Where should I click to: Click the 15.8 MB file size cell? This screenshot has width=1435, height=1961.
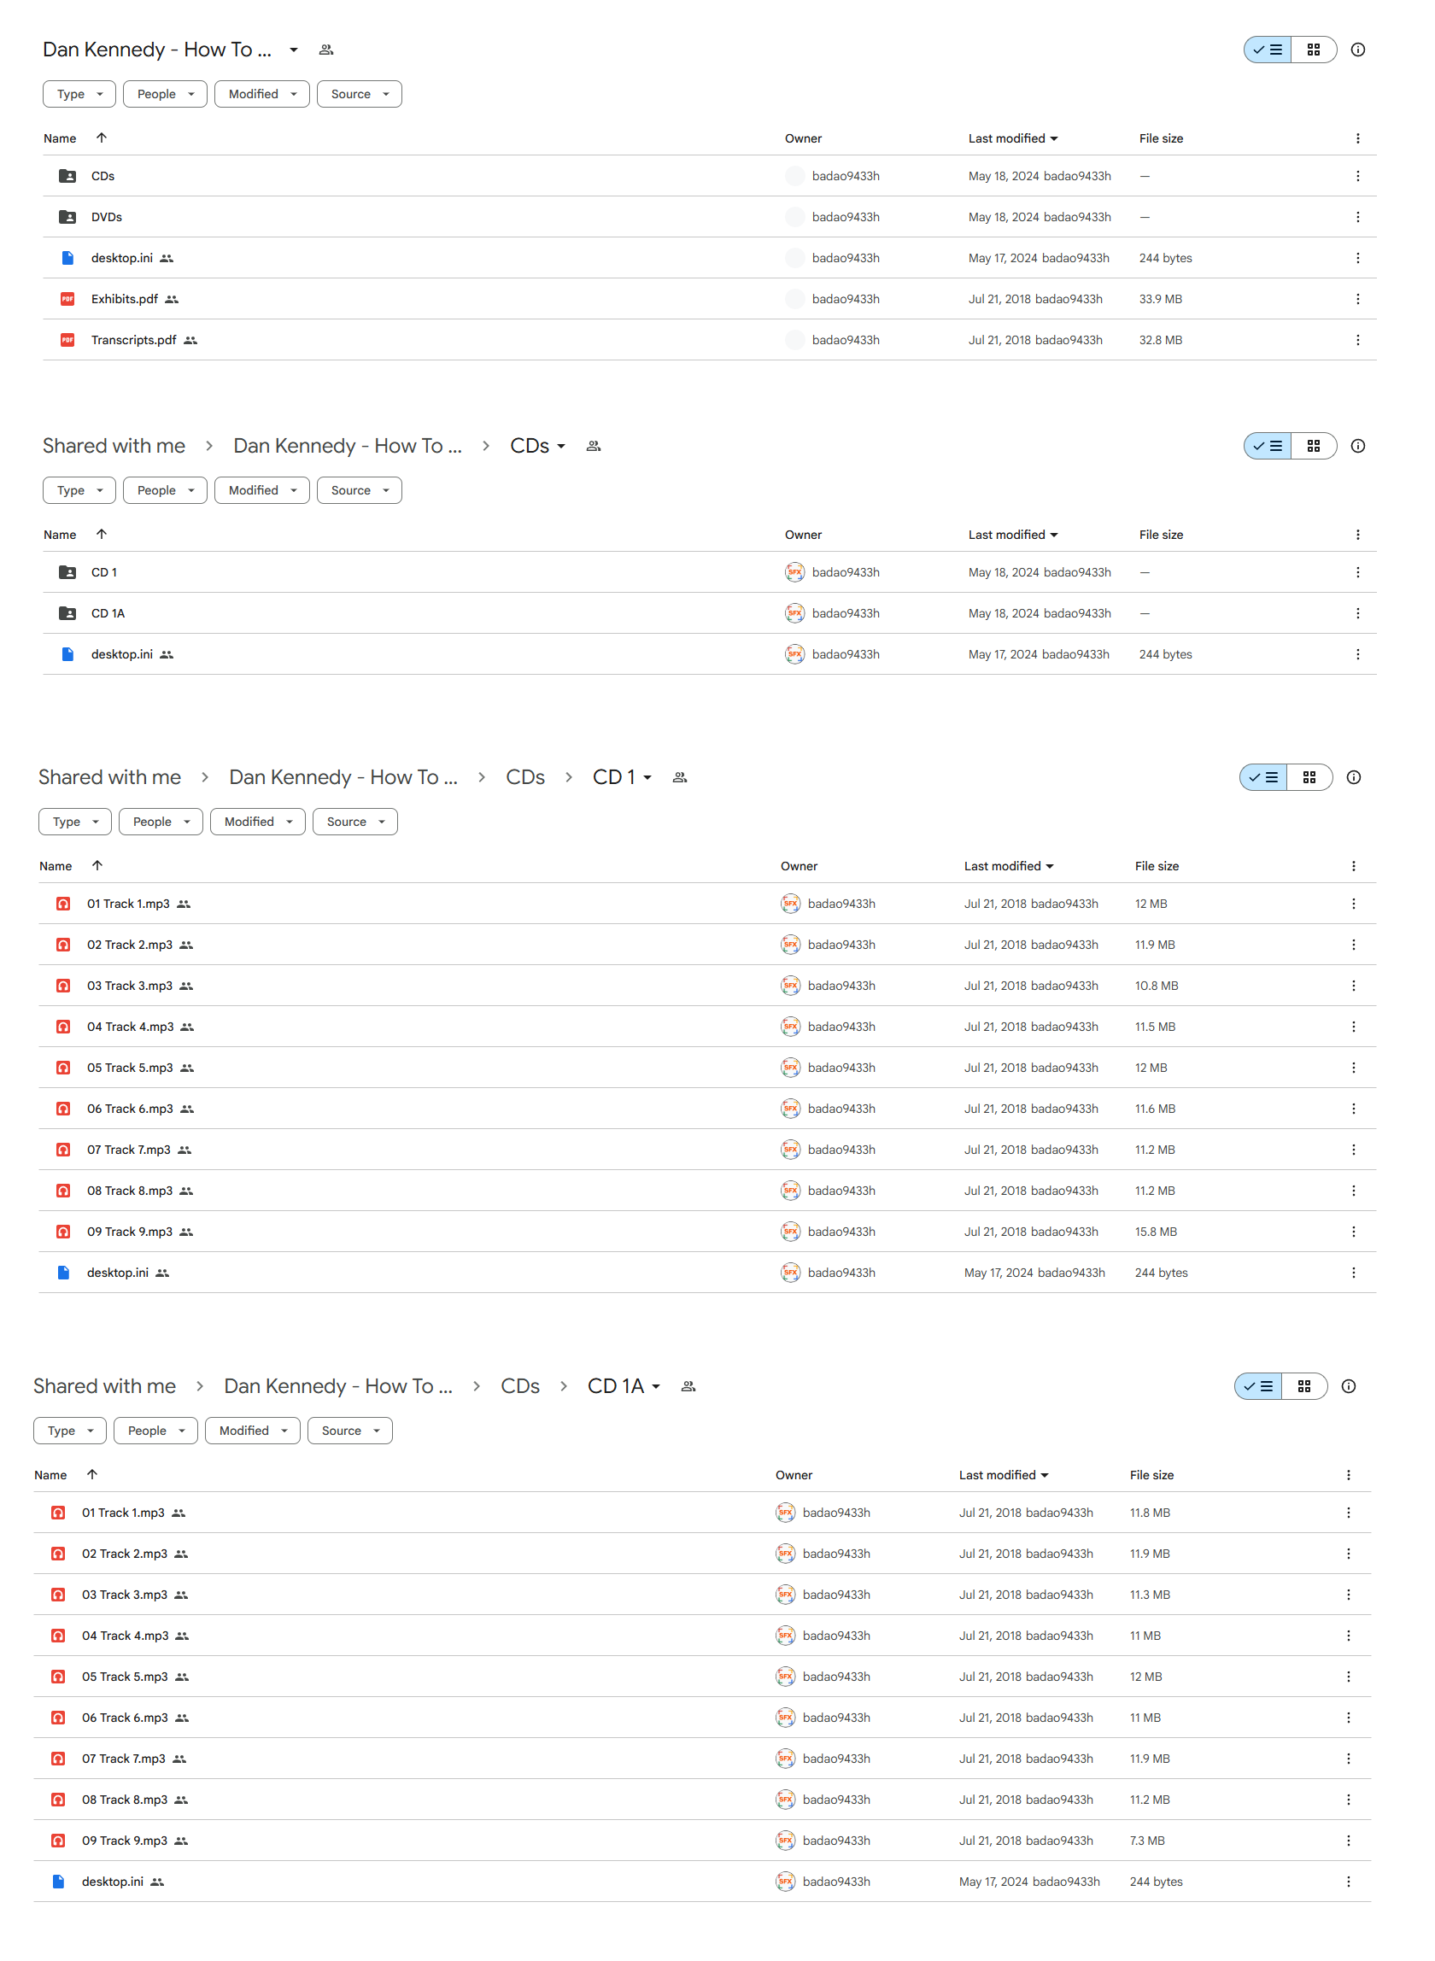(x=1156, y=1232)
